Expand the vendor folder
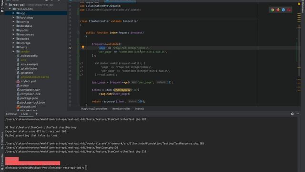Screen dimensions: 305x172 pos(13,52)
